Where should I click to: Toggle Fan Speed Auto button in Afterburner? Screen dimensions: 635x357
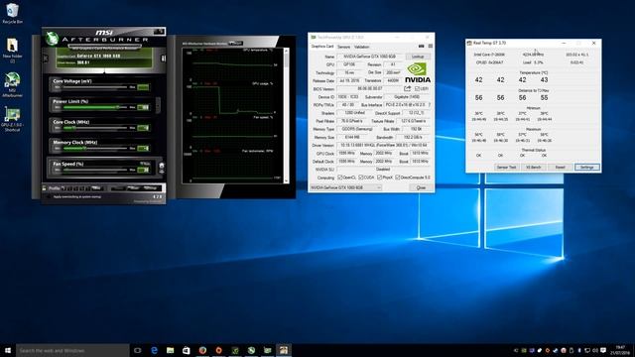(145, 164)
